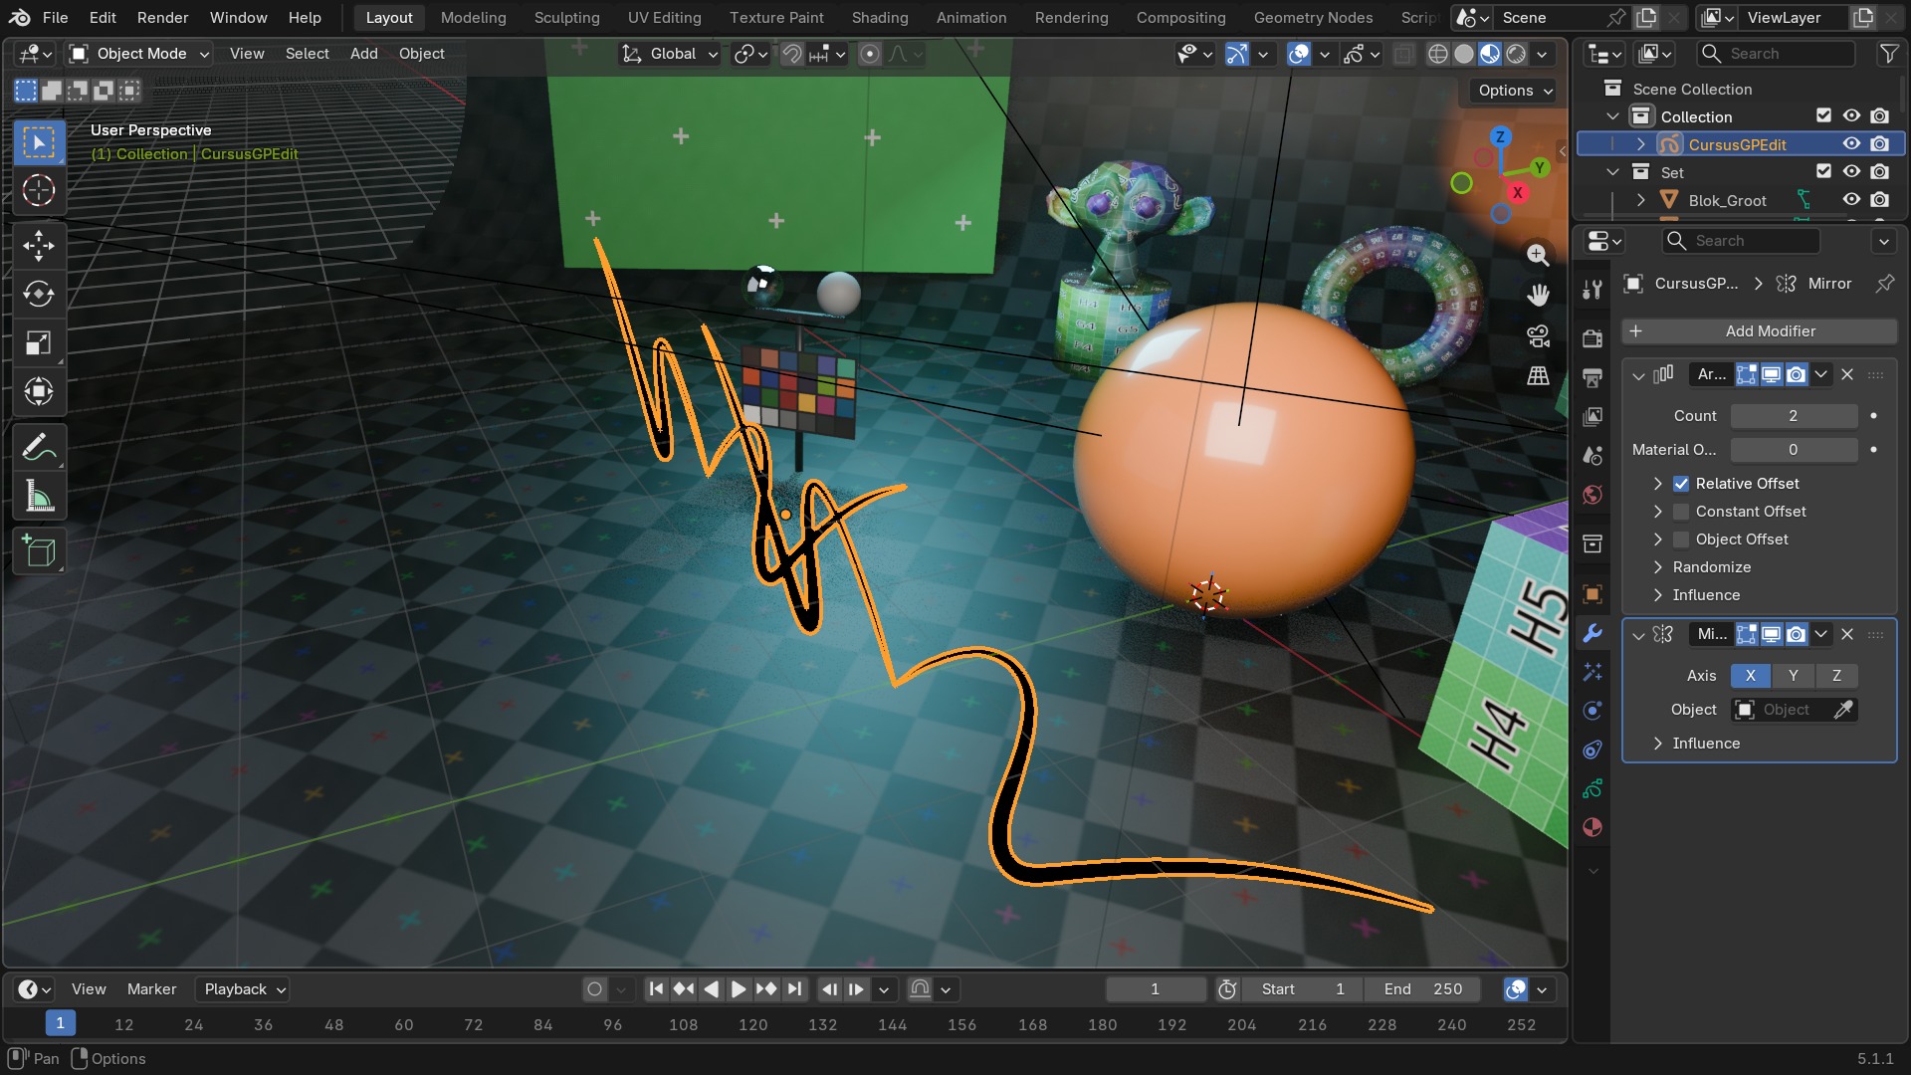Open the Material properties tab
The width and height of the screenshot is (1911, 1075).
[1592, 827]
